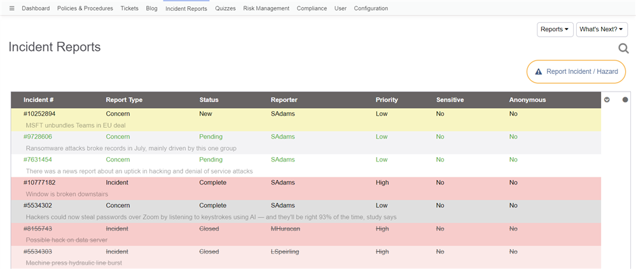Click the gray dot icon in table header

point(625,100)
